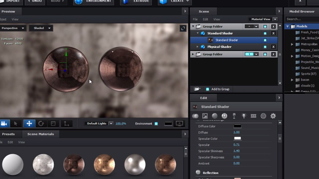Open the light bulb illumination settings icon
319x179 pixels.
coord(244,116)
